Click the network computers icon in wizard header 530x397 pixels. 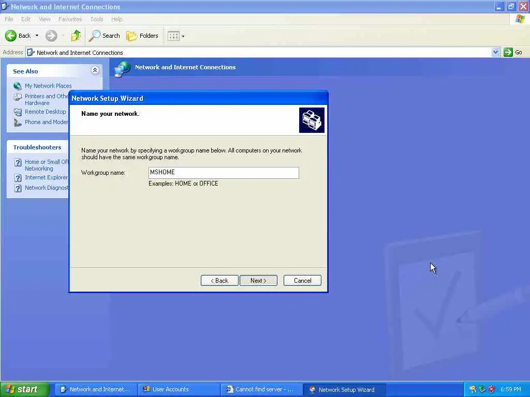pyautogui.click(x=312, y=120)
